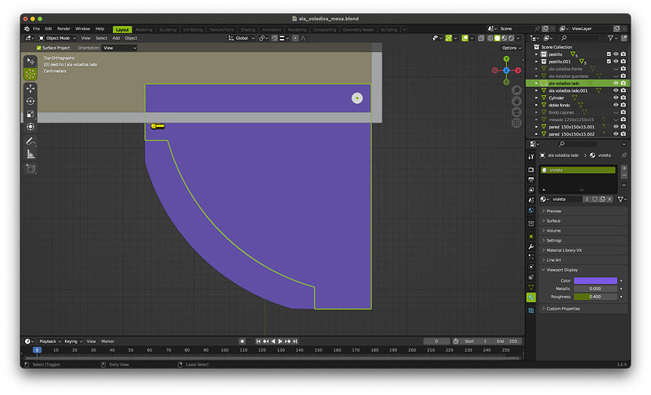Open the Tool properties tab

click(531, 157)
